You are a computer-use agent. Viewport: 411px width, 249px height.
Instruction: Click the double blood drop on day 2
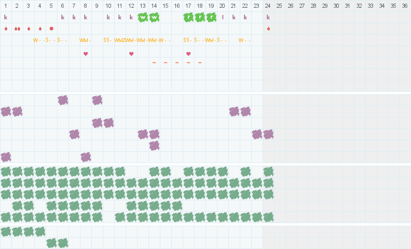click(17, 28)
